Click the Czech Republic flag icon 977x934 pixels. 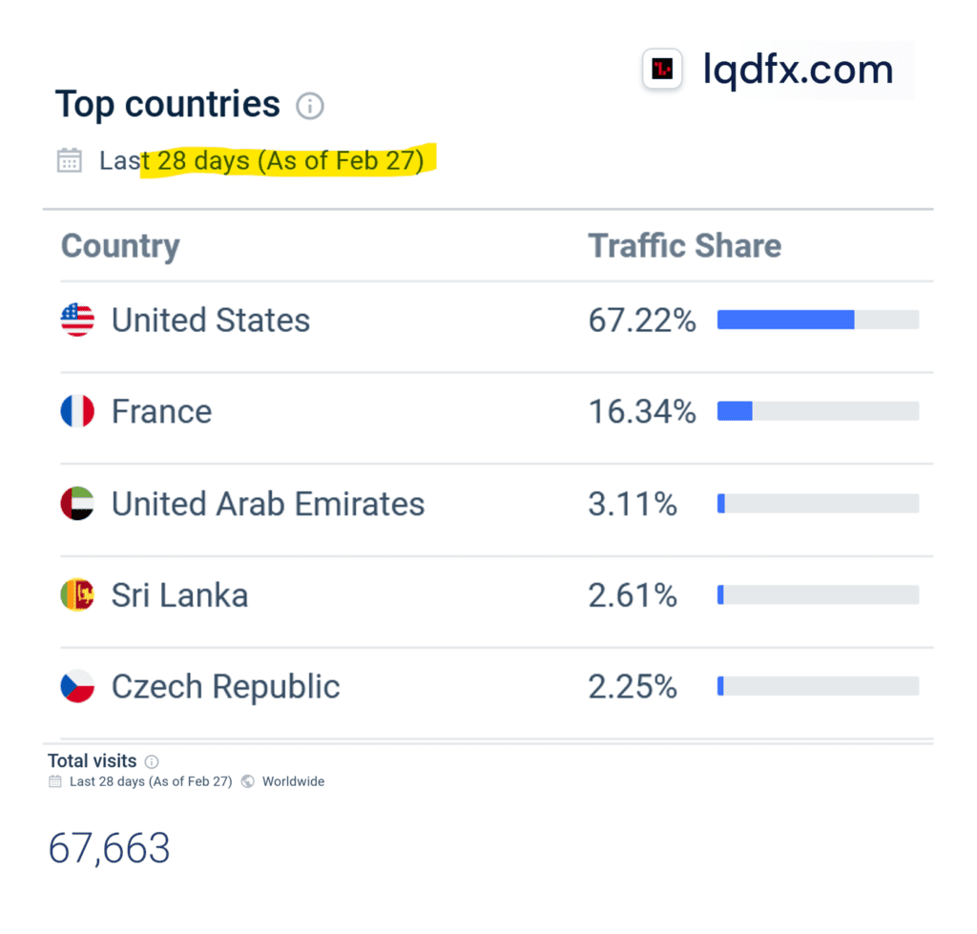tap(77, 686)
